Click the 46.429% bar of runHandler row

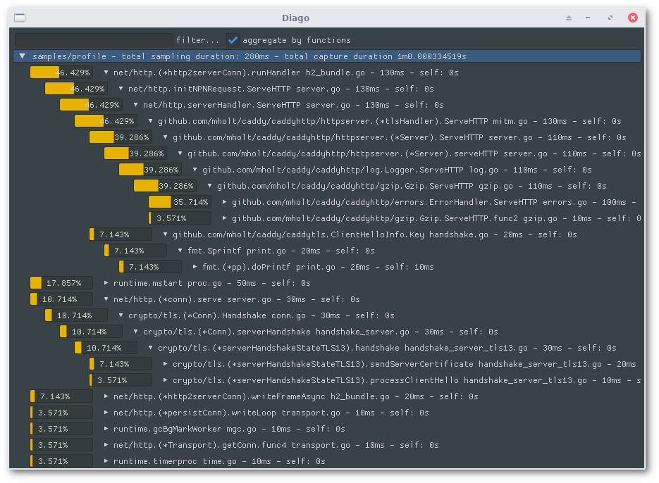tap(61, 73)
